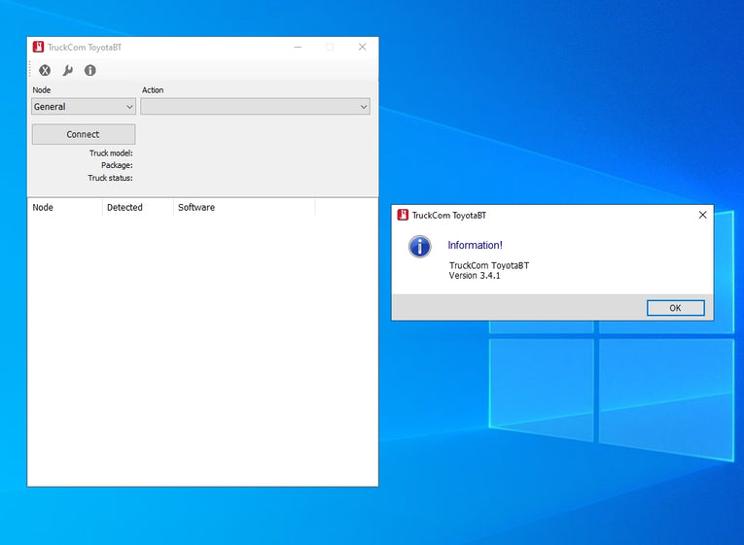
Task: Close the Information dialog with X
Action: [x=702, y=215]
